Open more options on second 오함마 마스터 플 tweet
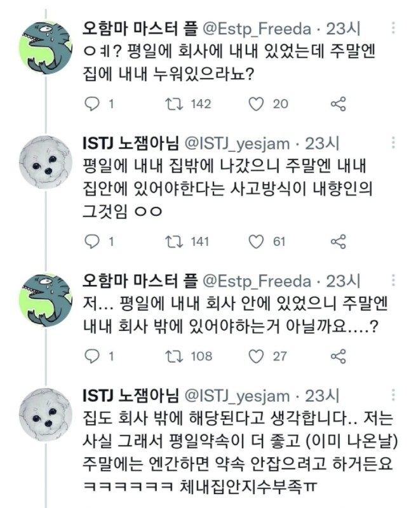Image resolution: width=416 pixels, height=508 pixels. pyautogui.click(x=394, y=281)
